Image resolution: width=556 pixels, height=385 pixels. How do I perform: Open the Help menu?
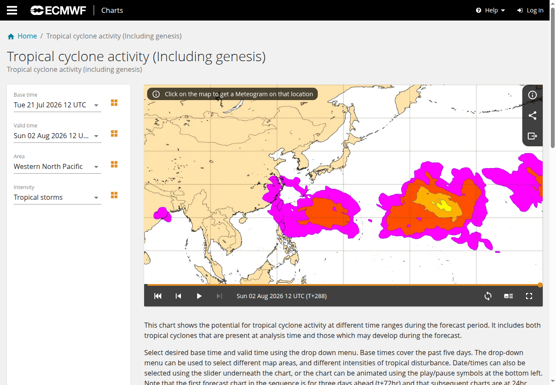pos(491,10)
